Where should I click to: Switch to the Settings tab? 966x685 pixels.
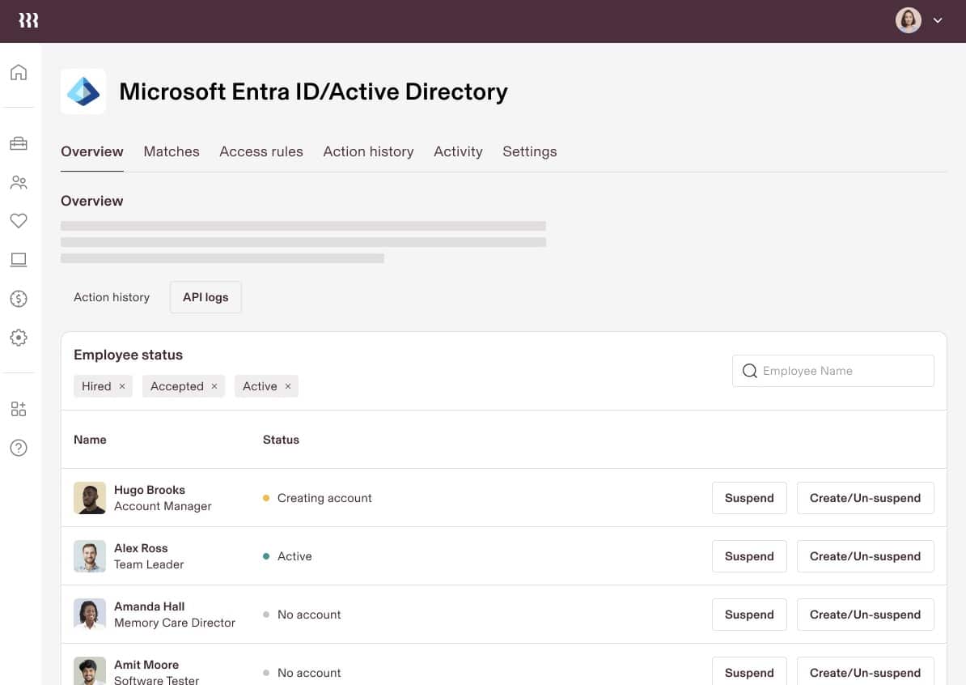coord(530,151)
